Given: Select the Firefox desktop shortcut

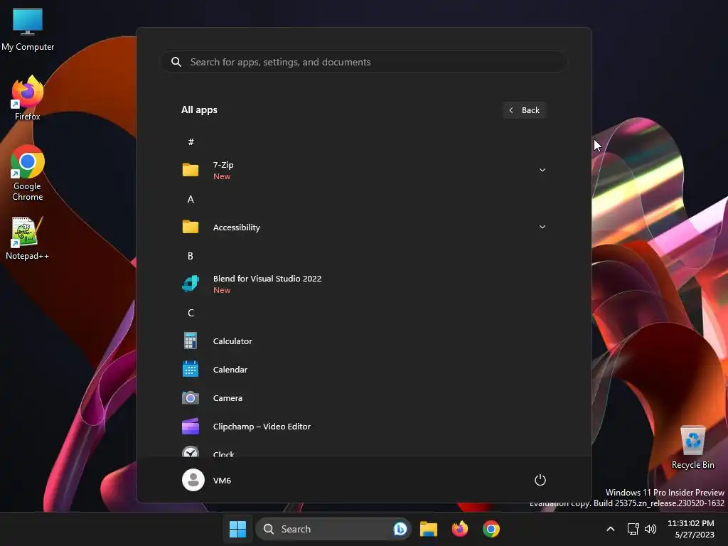Looking at the screenshot, I should (28, 98).
